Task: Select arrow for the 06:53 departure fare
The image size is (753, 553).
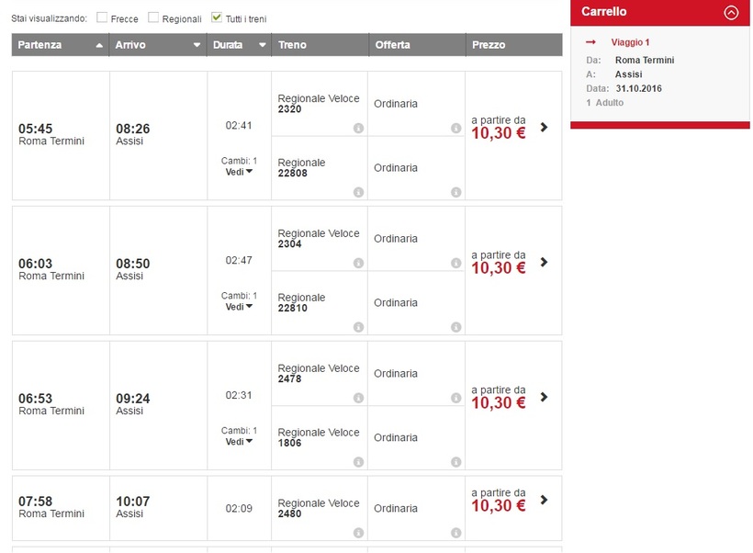Action: (544, 397)
